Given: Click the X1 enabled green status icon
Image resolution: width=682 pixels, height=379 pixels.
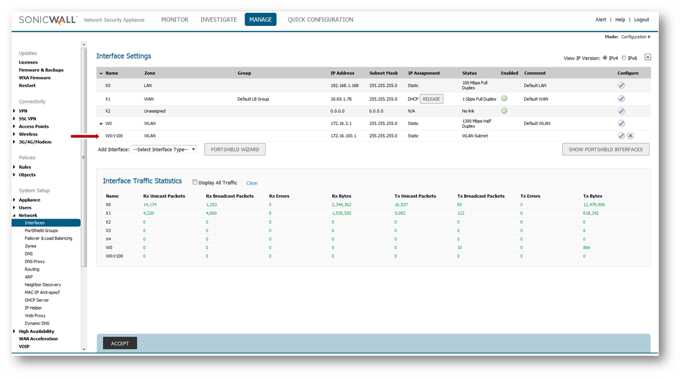Looking at the screenshot, I should click(504, 98).
